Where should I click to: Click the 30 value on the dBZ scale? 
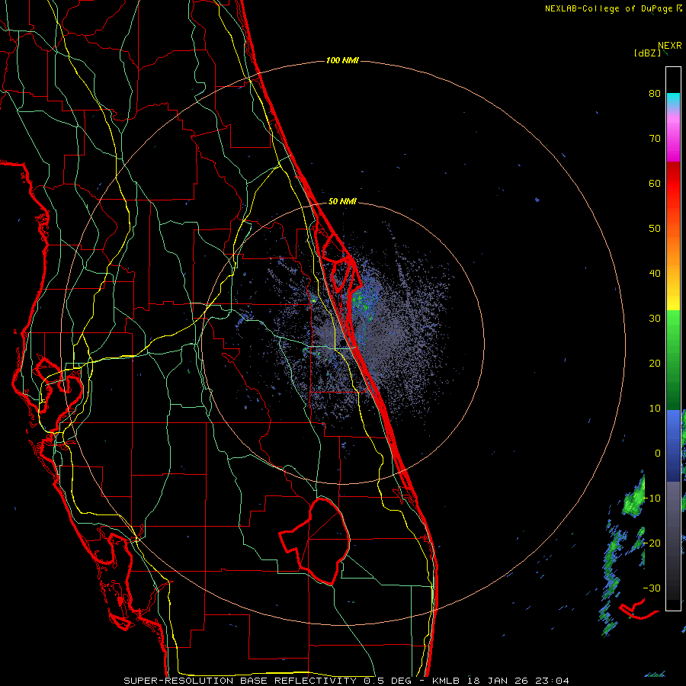pyautogui.click(x=655, y=318)
